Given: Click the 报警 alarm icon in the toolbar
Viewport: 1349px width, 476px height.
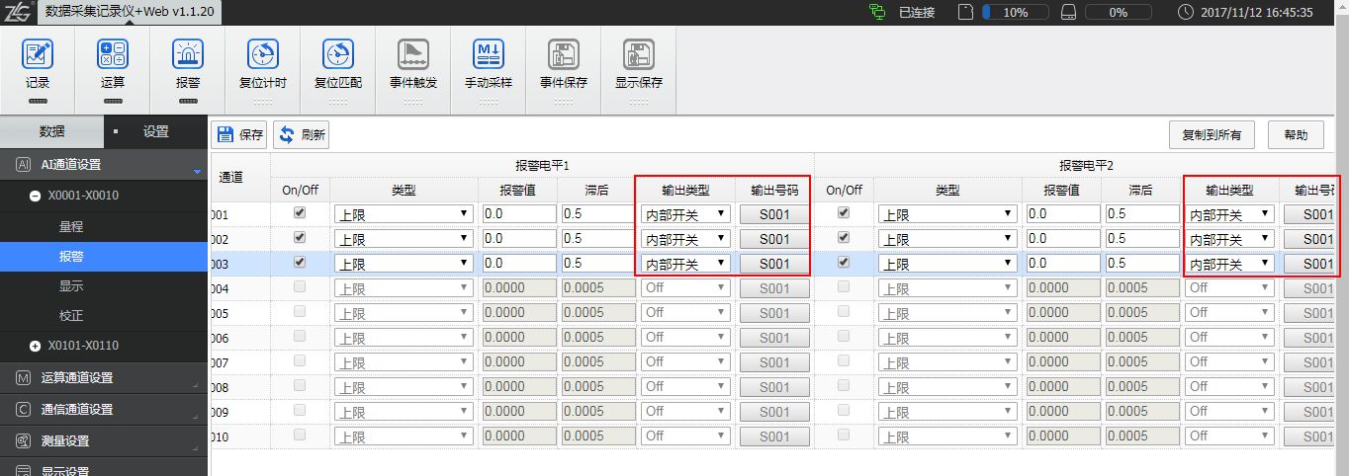Looking at the screenshot, I should (188, 55).
